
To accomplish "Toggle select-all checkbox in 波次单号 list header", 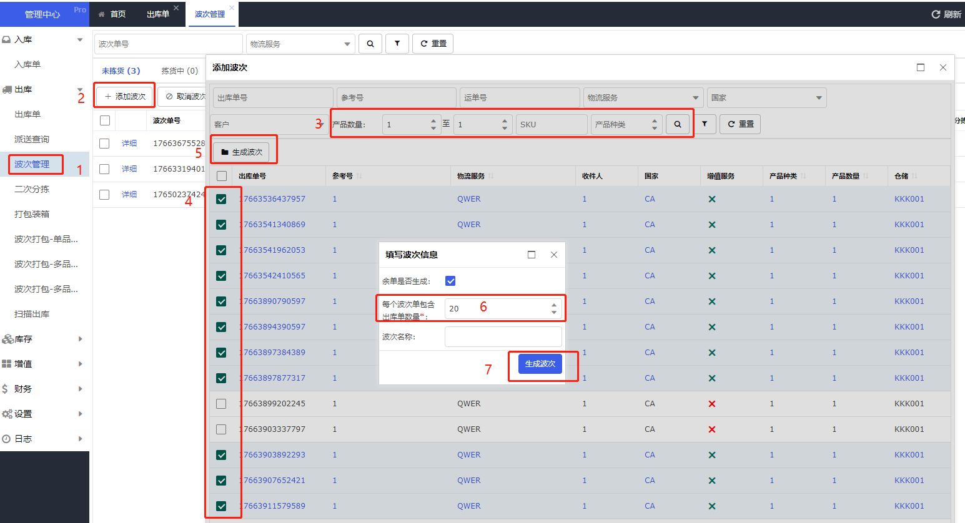I will point(105,120).
